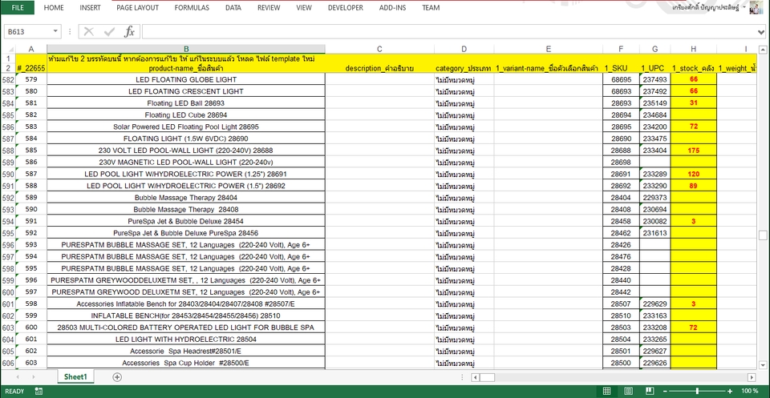Click the macro recording status bar icon
Screen dimensions: 770x398
(38, 391)
